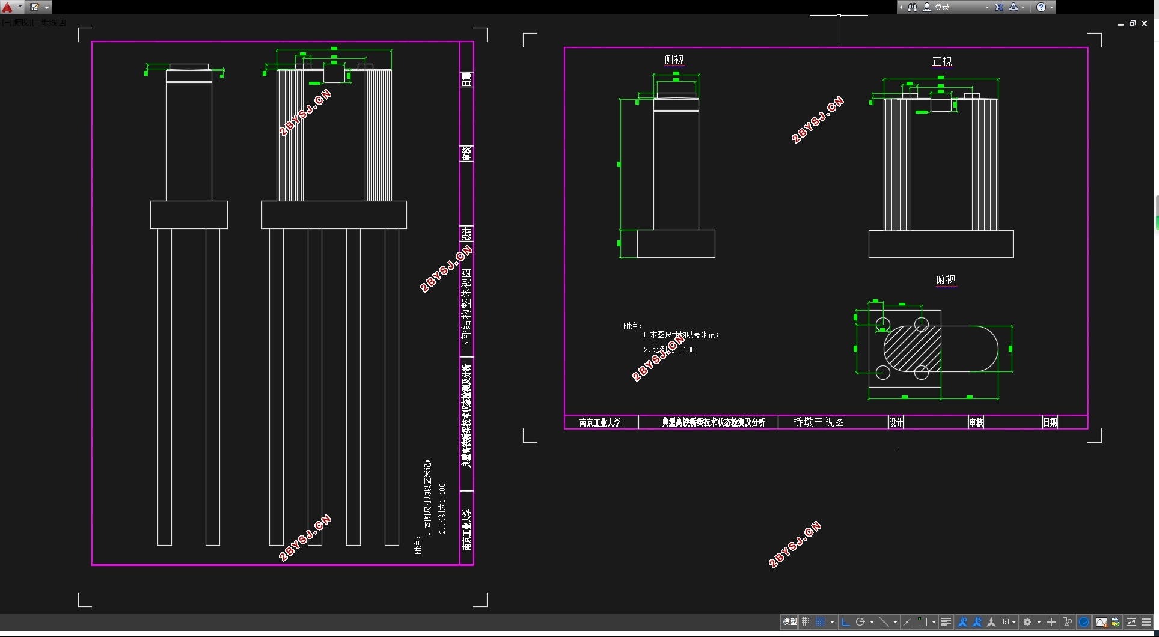Toggle hardware acceleration blue circle icon
This screenshot has width=1159, height=637.
pos(1084,622)
